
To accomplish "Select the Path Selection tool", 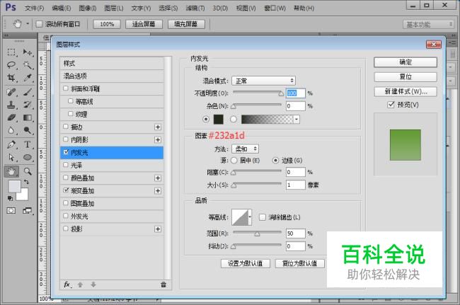I will pos(11,158).
